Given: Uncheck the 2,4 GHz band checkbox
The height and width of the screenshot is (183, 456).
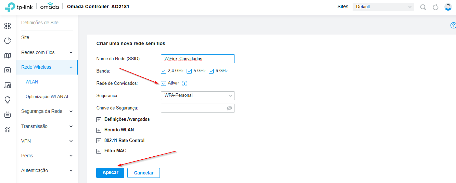Looking at the screenshot, I should click(x=163, y=71).
